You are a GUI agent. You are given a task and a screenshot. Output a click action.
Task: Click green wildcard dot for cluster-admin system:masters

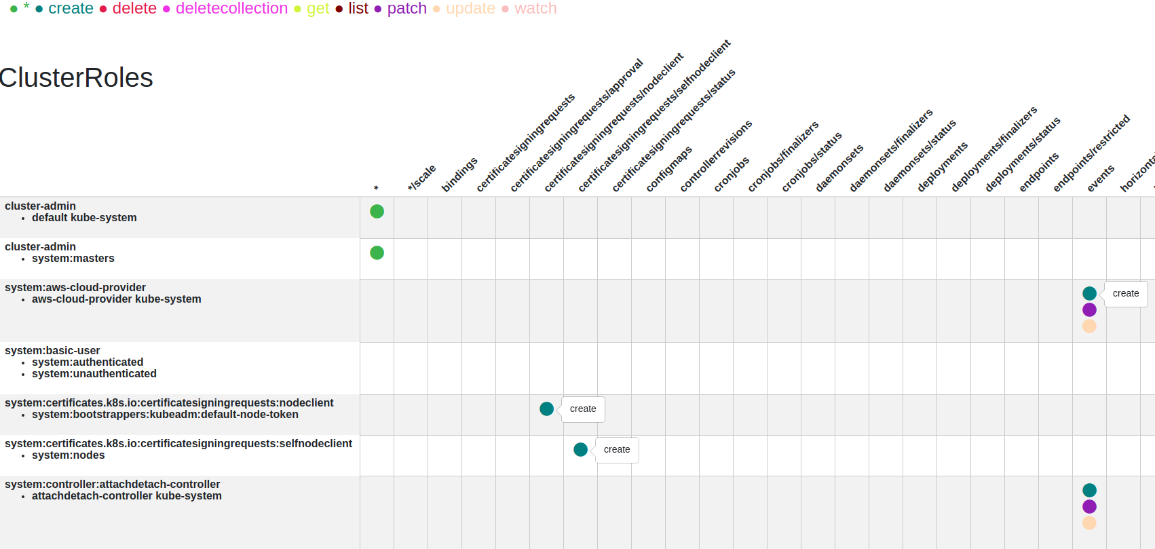coord(377,253)
